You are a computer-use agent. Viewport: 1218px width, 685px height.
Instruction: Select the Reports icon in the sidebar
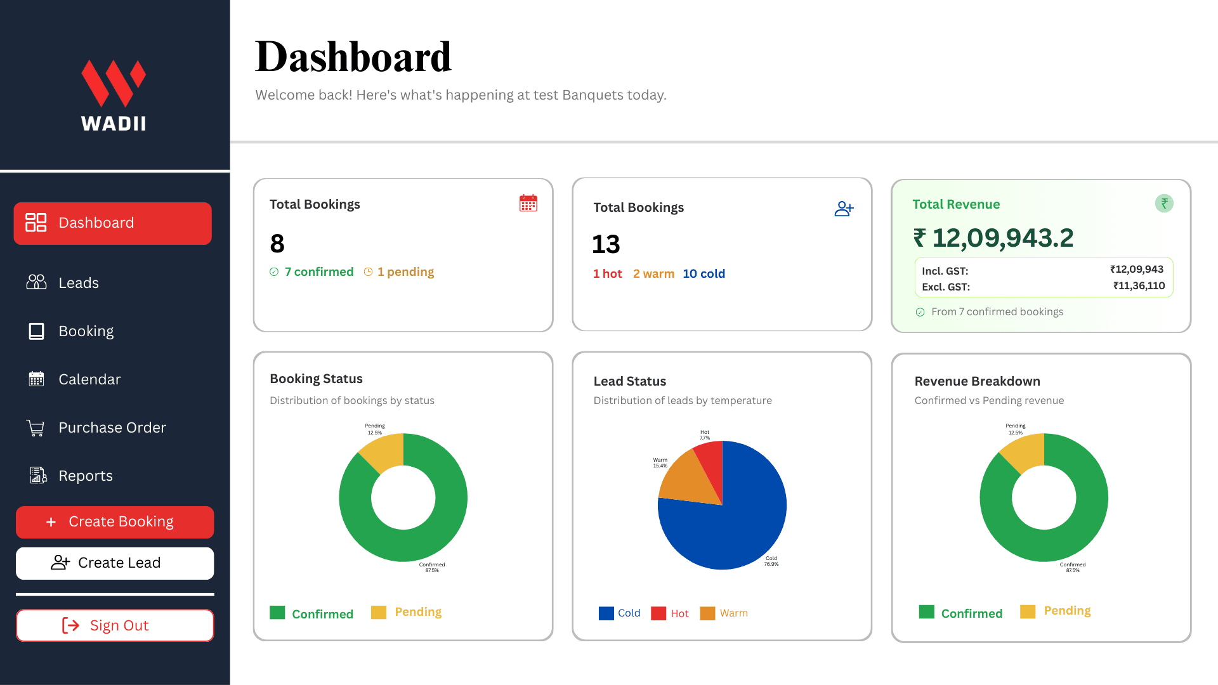37,475
